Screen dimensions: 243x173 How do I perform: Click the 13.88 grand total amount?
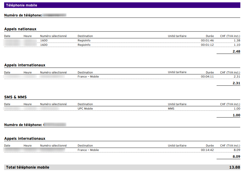point(234,167)
